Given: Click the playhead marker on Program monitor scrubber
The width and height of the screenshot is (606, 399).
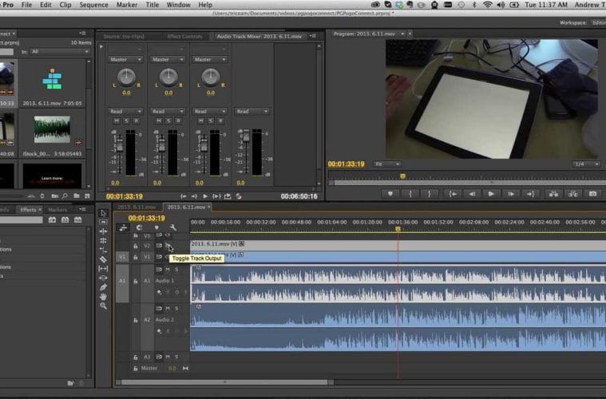Looking at the screenshot, I should click(402, 176).
